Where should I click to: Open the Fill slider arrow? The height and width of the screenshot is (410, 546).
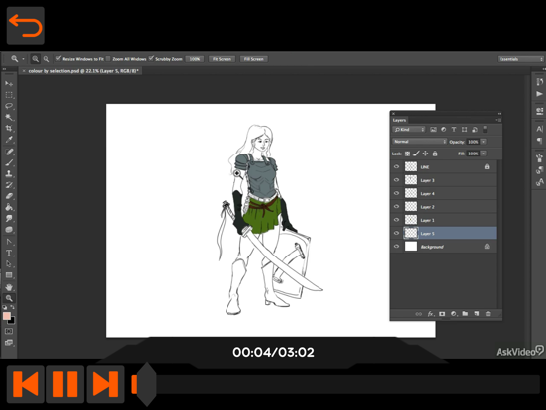(x=484, y=154)
